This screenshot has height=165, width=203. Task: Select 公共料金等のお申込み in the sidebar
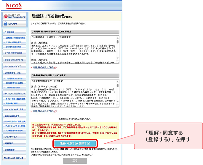[x=14, y=130]
